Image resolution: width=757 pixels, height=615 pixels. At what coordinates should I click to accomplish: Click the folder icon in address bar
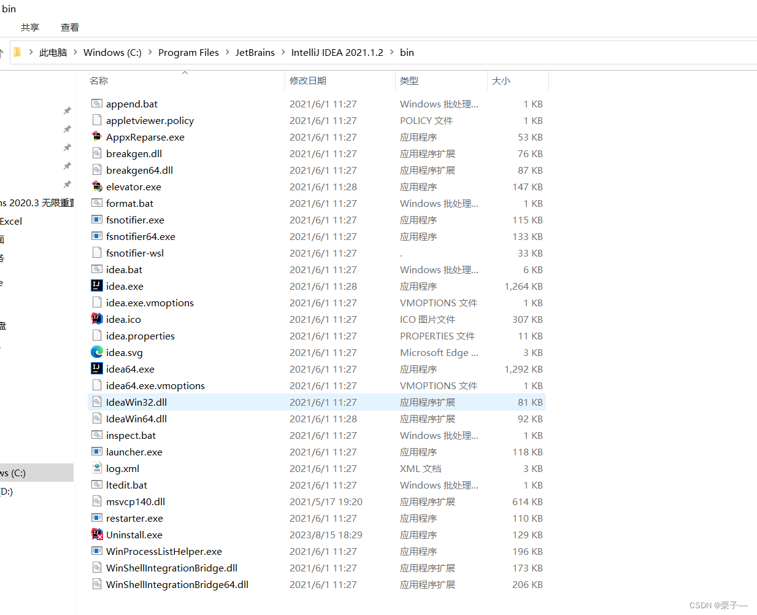(17, 52)
